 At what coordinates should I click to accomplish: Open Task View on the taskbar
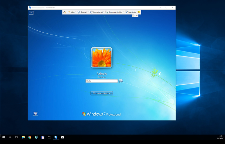16,137
